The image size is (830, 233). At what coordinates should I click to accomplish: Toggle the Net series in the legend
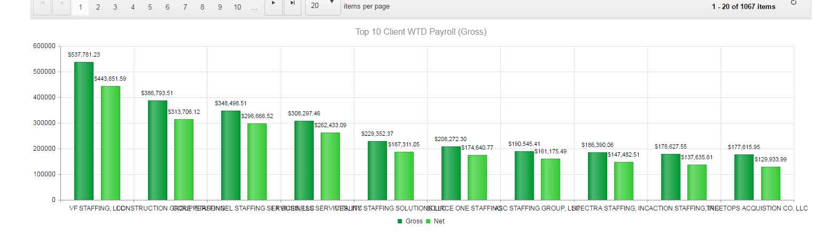pos(435,221)
